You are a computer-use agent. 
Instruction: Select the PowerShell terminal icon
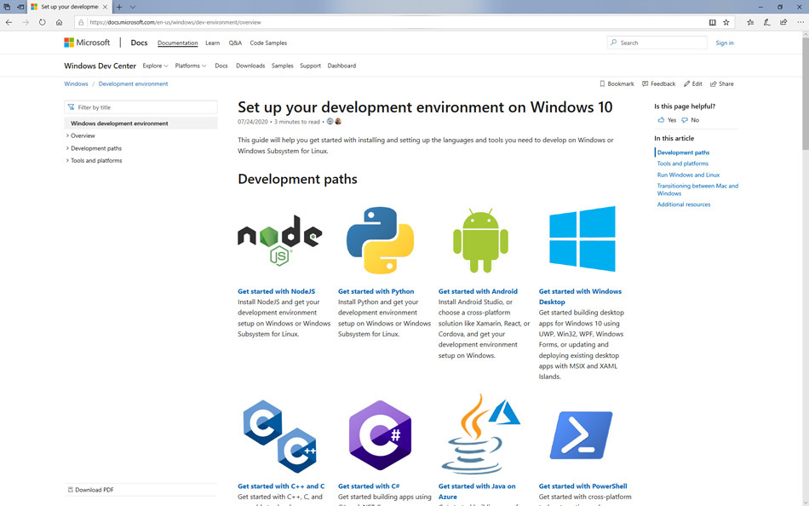(x=582, y=434)
